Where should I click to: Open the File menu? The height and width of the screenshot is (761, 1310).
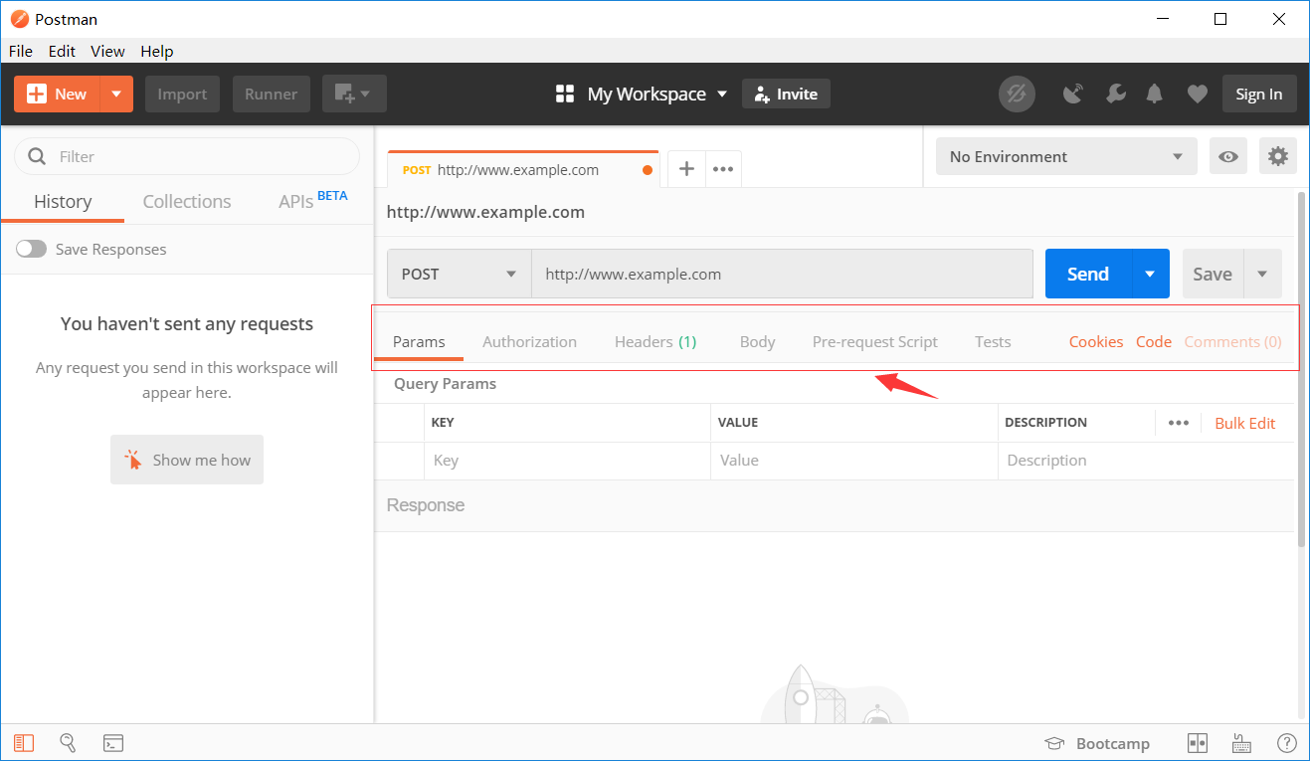point(20,51)
